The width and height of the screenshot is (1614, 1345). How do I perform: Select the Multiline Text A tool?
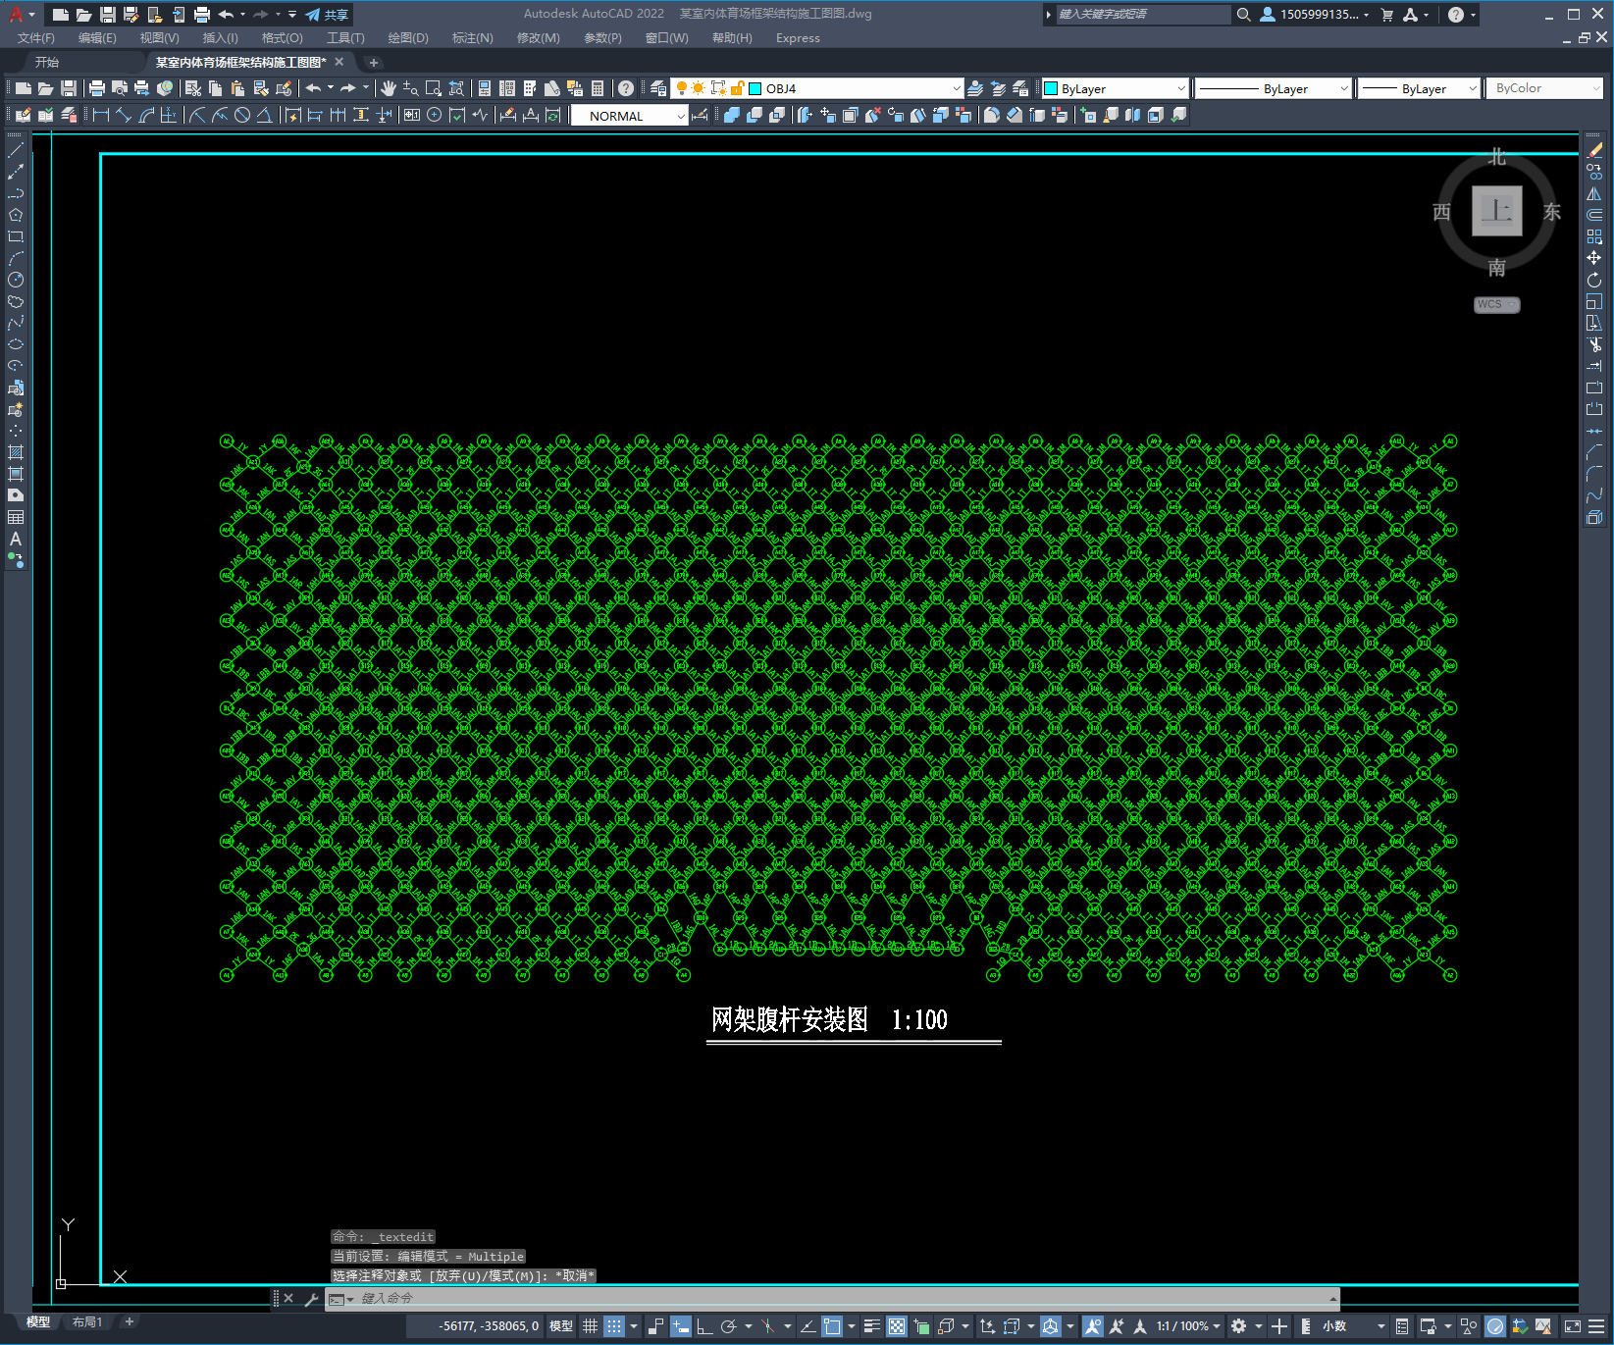pyautogui.click(x=16, y=539)
